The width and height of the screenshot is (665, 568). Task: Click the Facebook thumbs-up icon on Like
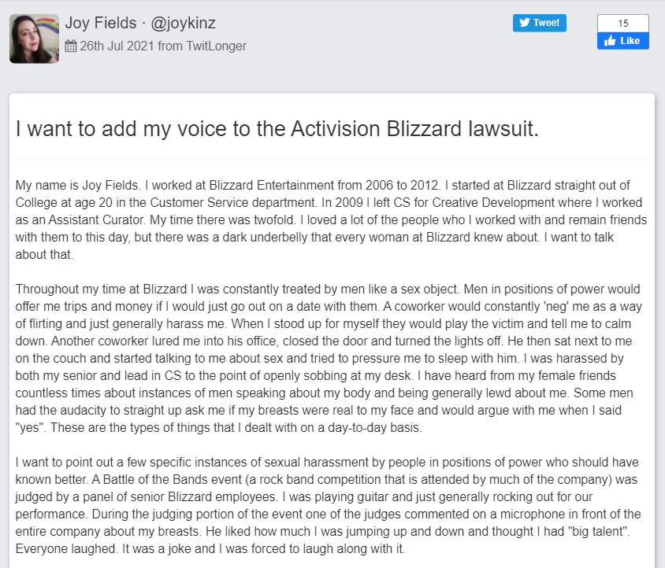610,40
